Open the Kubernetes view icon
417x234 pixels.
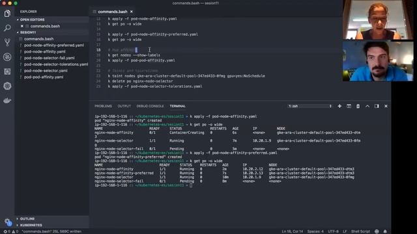point(7,86)
